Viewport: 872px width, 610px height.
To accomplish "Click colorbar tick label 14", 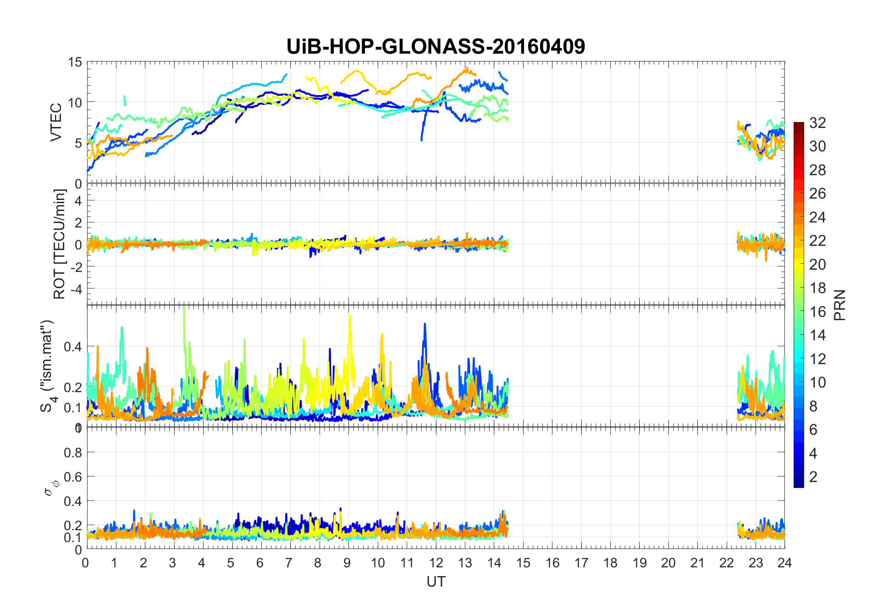I will [x=817, y=335].
